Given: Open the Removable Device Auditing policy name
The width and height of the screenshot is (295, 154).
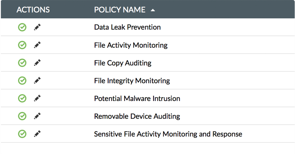Looking at the screenshot, I should pyautogui.click(x=137, y=116).
